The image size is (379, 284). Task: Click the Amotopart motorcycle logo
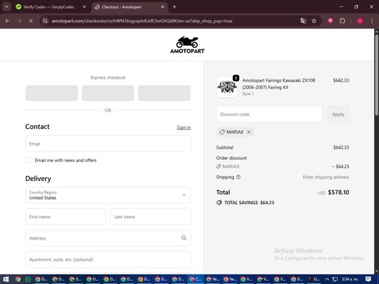tap(187, 45)
